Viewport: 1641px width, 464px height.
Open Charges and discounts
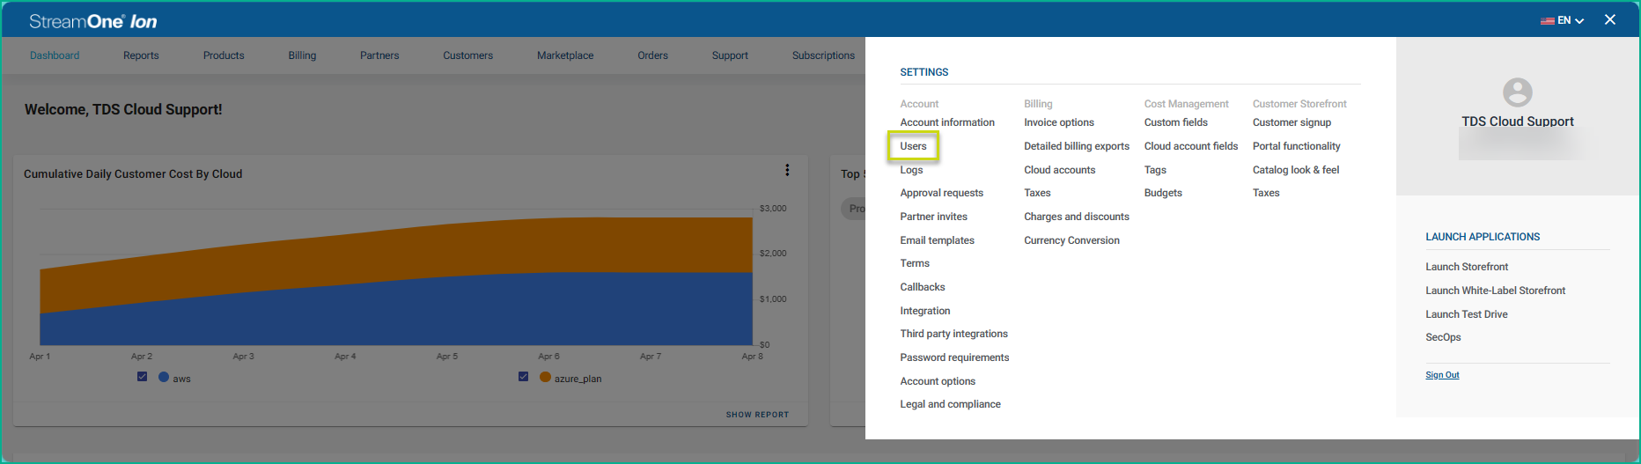[1077, 217]
